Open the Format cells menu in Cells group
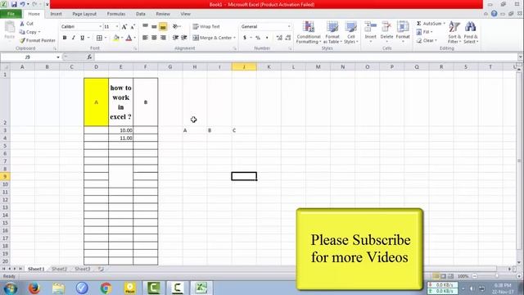 (x=403, y=32)
